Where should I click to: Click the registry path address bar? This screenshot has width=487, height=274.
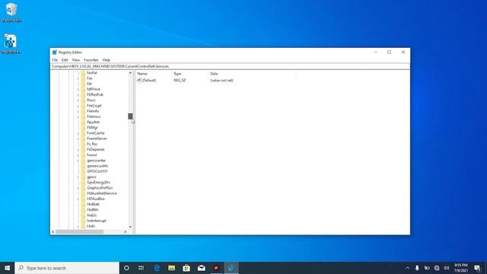pos(230,66)
